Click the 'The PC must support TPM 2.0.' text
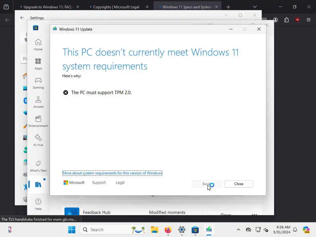The height and width of the screenshot is (237, 316). (x=101, y=93)
